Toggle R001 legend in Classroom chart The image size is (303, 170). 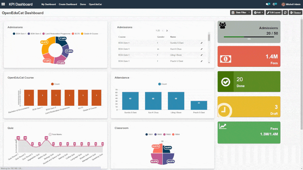pyautogui.click(x=149, y=134)
